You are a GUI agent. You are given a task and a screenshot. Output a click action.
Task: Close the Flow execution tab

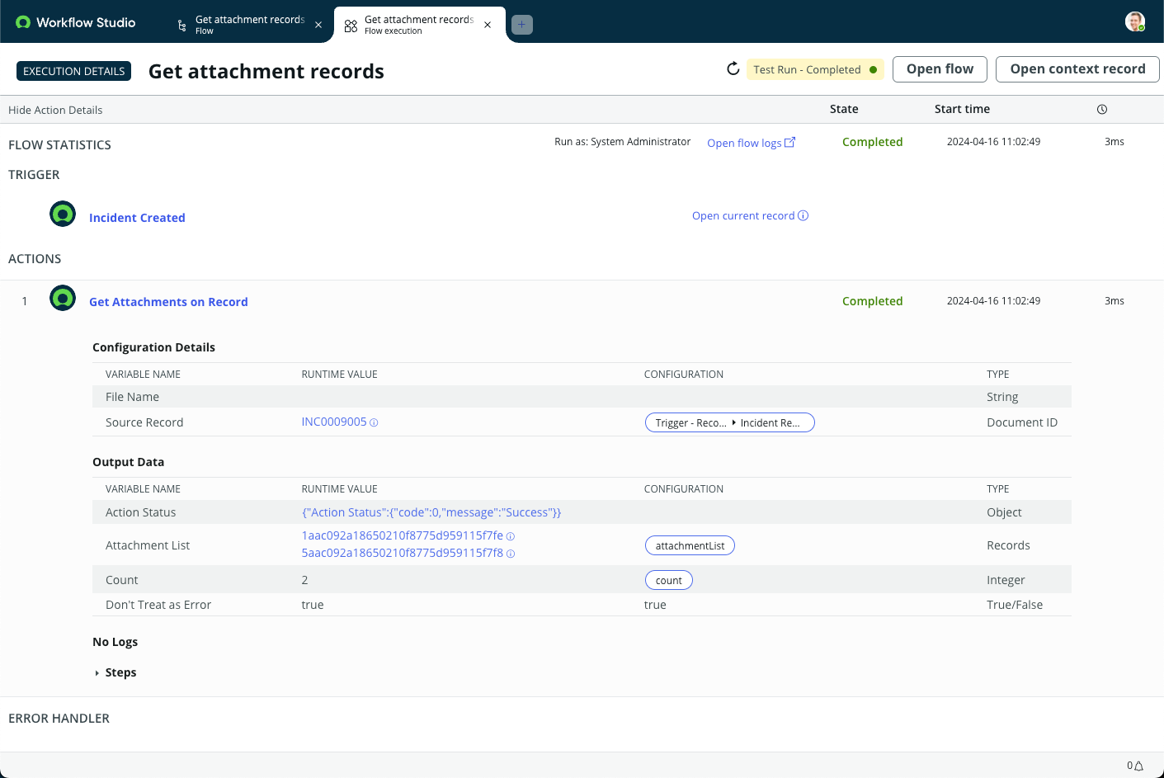[x=488, y=25]
